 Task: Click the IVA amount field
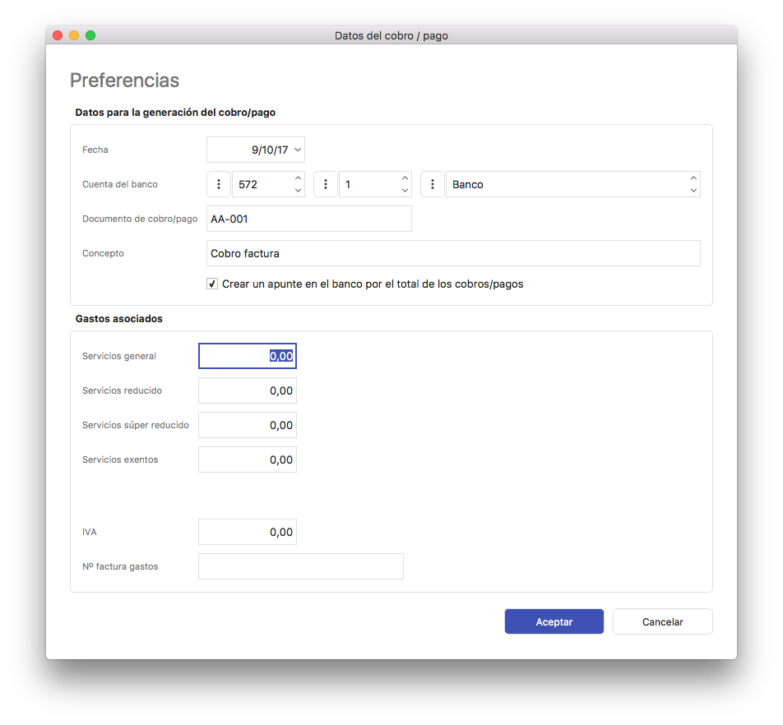click(x=247, y=532)
